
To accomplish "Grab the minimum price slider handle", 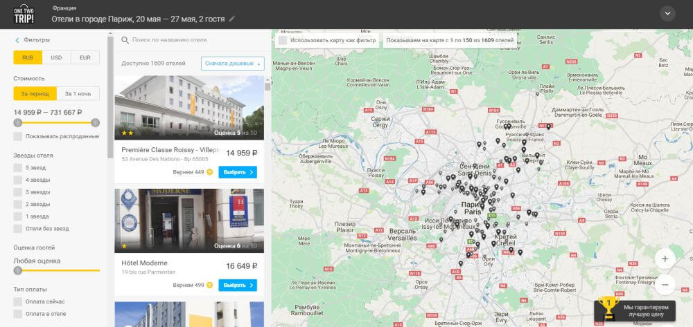I will pyautogui.click(x=18, y=122).
